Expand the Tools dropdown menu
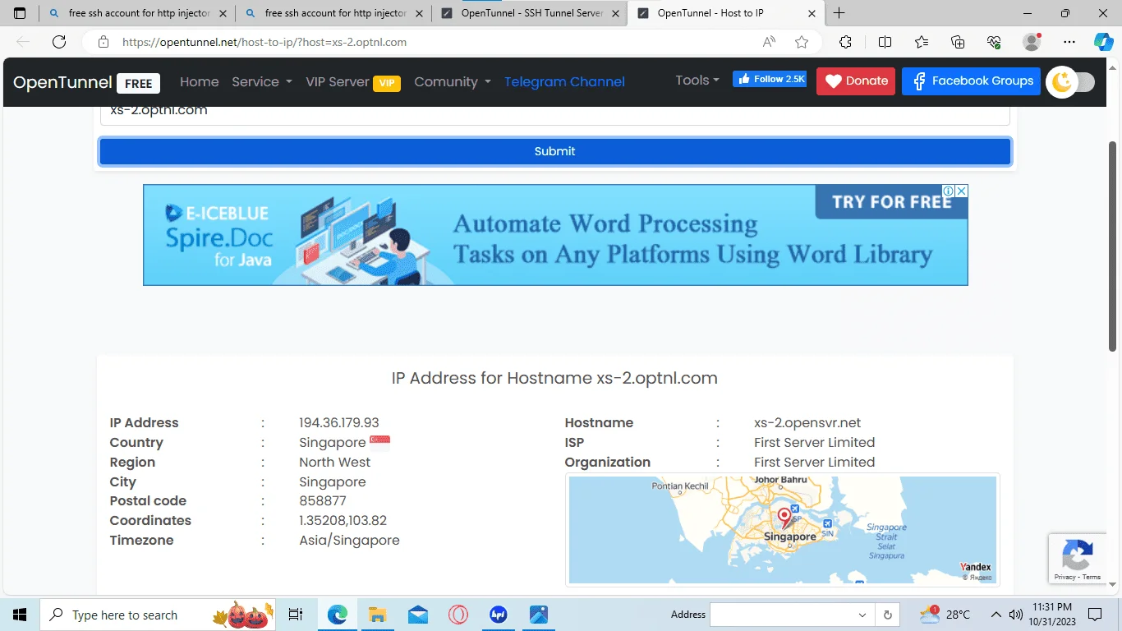This screenshot has width=1122, height=631. click(x=697, y=80)
